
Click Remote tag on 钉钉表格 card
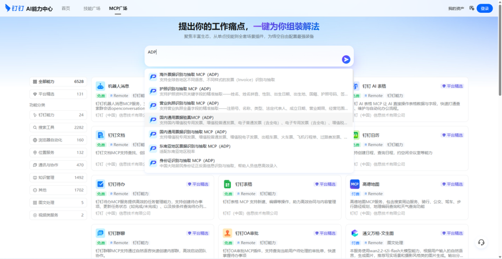coord(246,194)
